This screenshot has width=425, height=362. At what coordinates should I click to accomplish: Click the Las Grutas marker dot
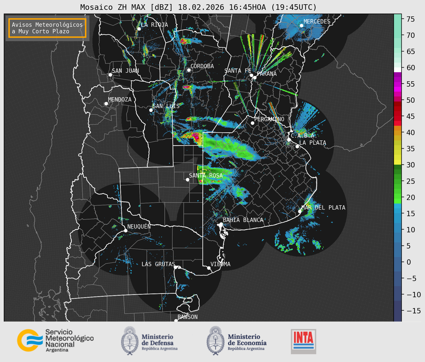(176, 267)
